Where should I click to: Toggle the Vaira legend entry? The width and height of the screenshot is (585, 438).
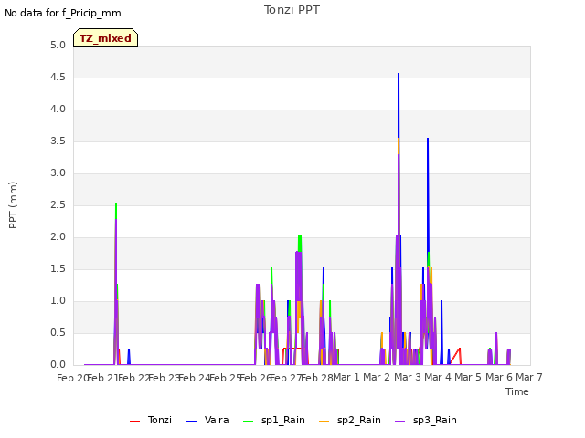point(207,420)
